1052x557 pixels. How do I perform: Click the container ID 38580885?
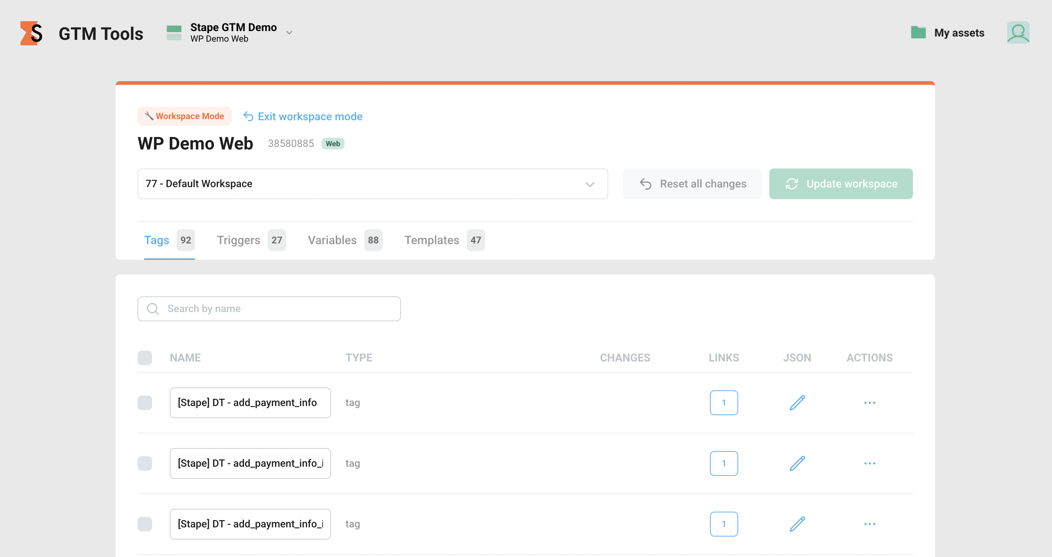pyautogui.click(x=291, y=144)
